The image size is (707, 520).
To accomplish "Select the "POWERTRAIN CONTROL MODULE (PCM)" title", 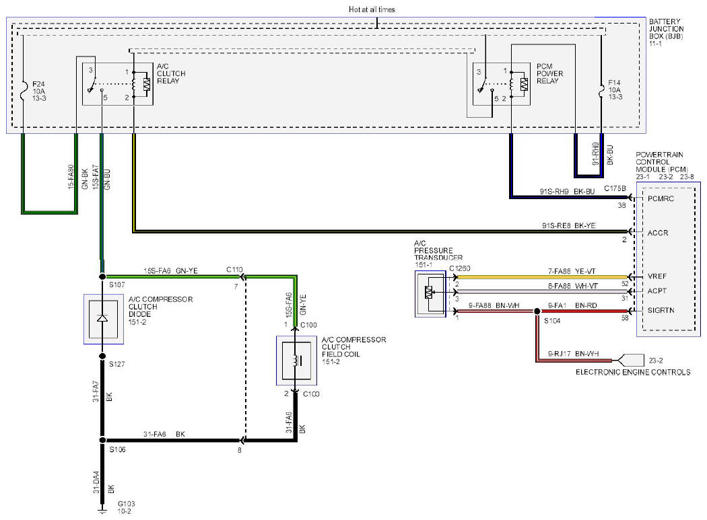I will (x=662, y=161).
